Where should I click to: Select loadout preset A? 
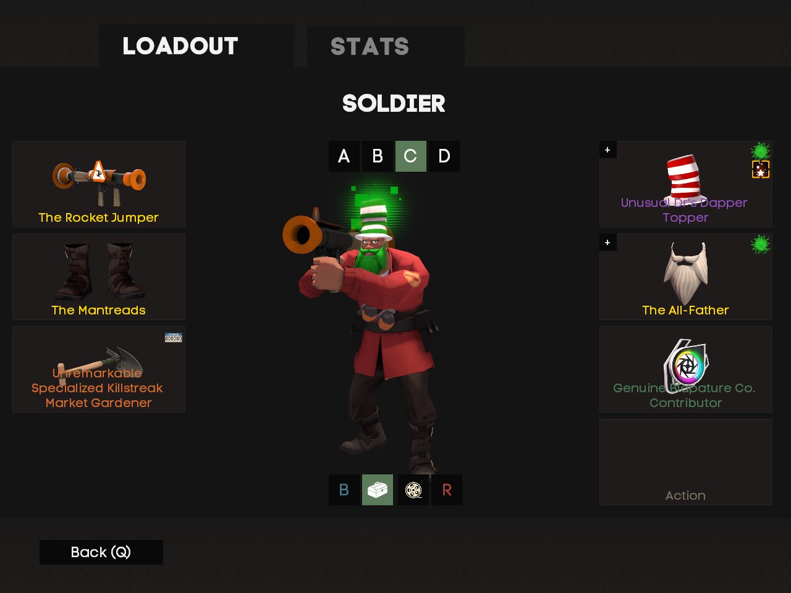pyautogui.click(x=344, y=156)
